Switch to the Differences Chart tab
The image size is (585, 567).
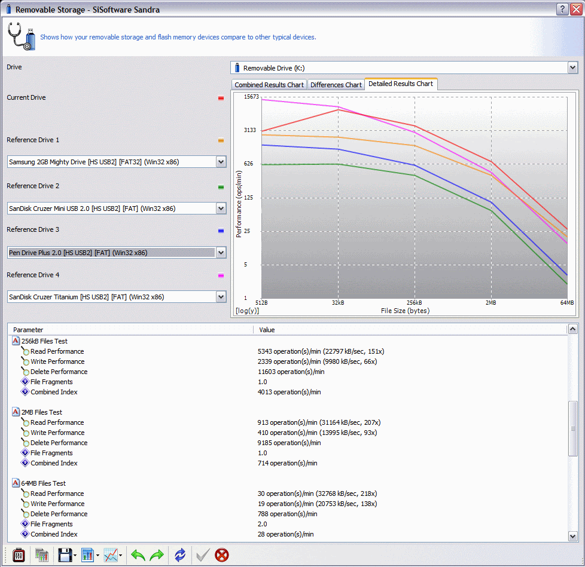tap(336, 85)
